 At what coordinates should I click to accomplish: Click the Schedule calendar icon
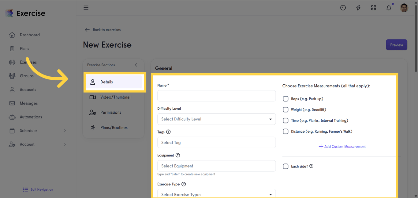12,131
